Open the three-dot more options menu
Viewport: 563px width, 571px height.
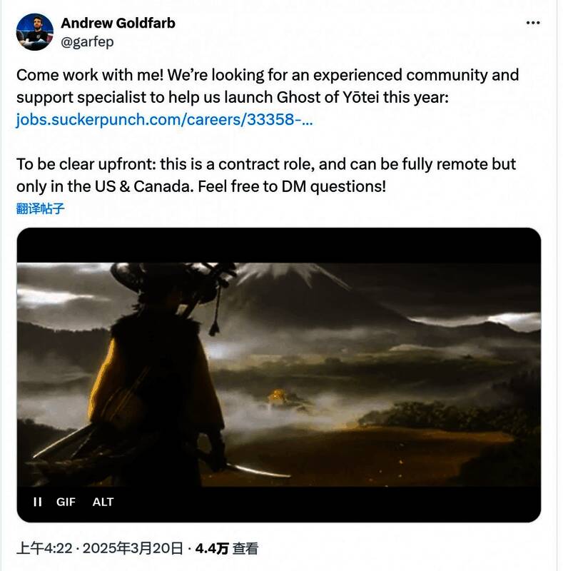[533, 23]
